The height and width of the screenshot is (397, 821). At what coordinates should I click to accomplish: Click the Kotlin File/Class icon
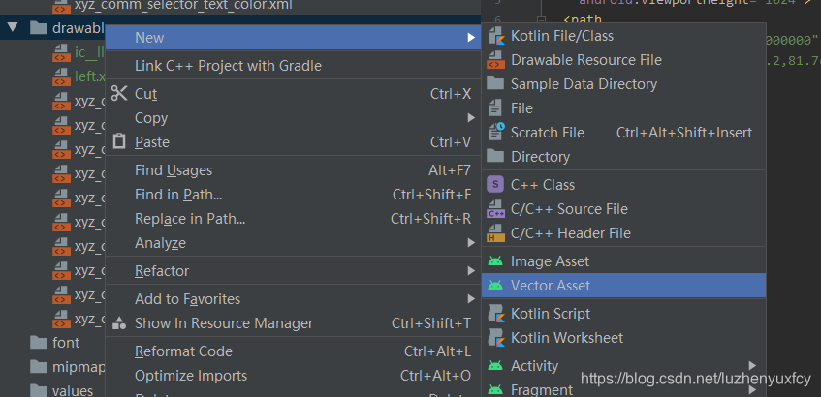495,36
